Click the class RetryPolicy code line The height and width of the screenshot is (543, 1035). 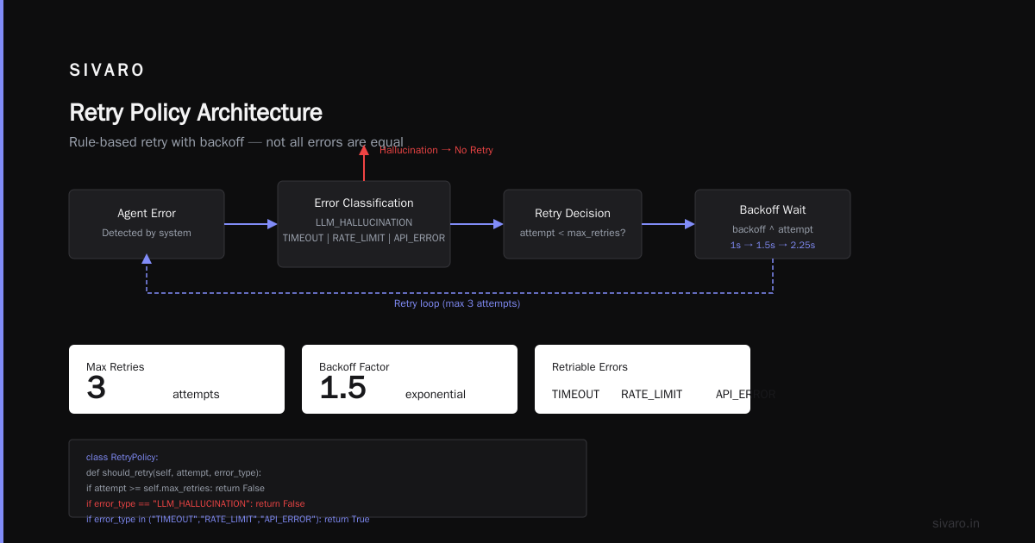(x=122, y=457)
